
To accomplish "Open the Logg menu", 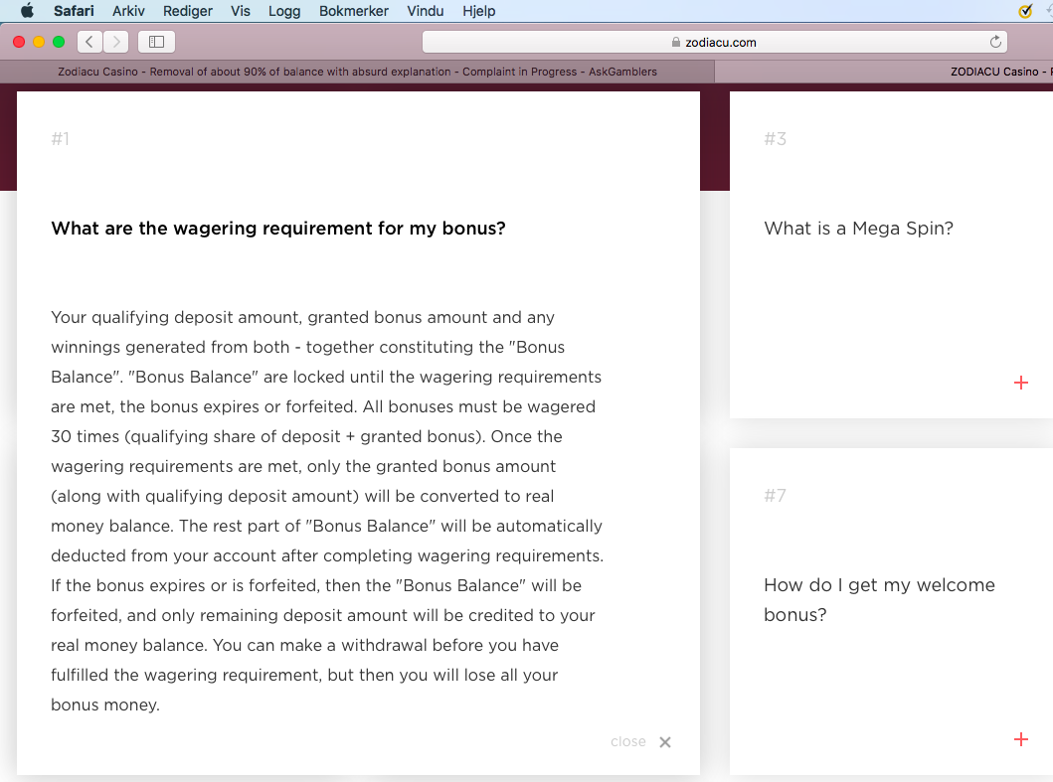I will click(x=284, y=11).
